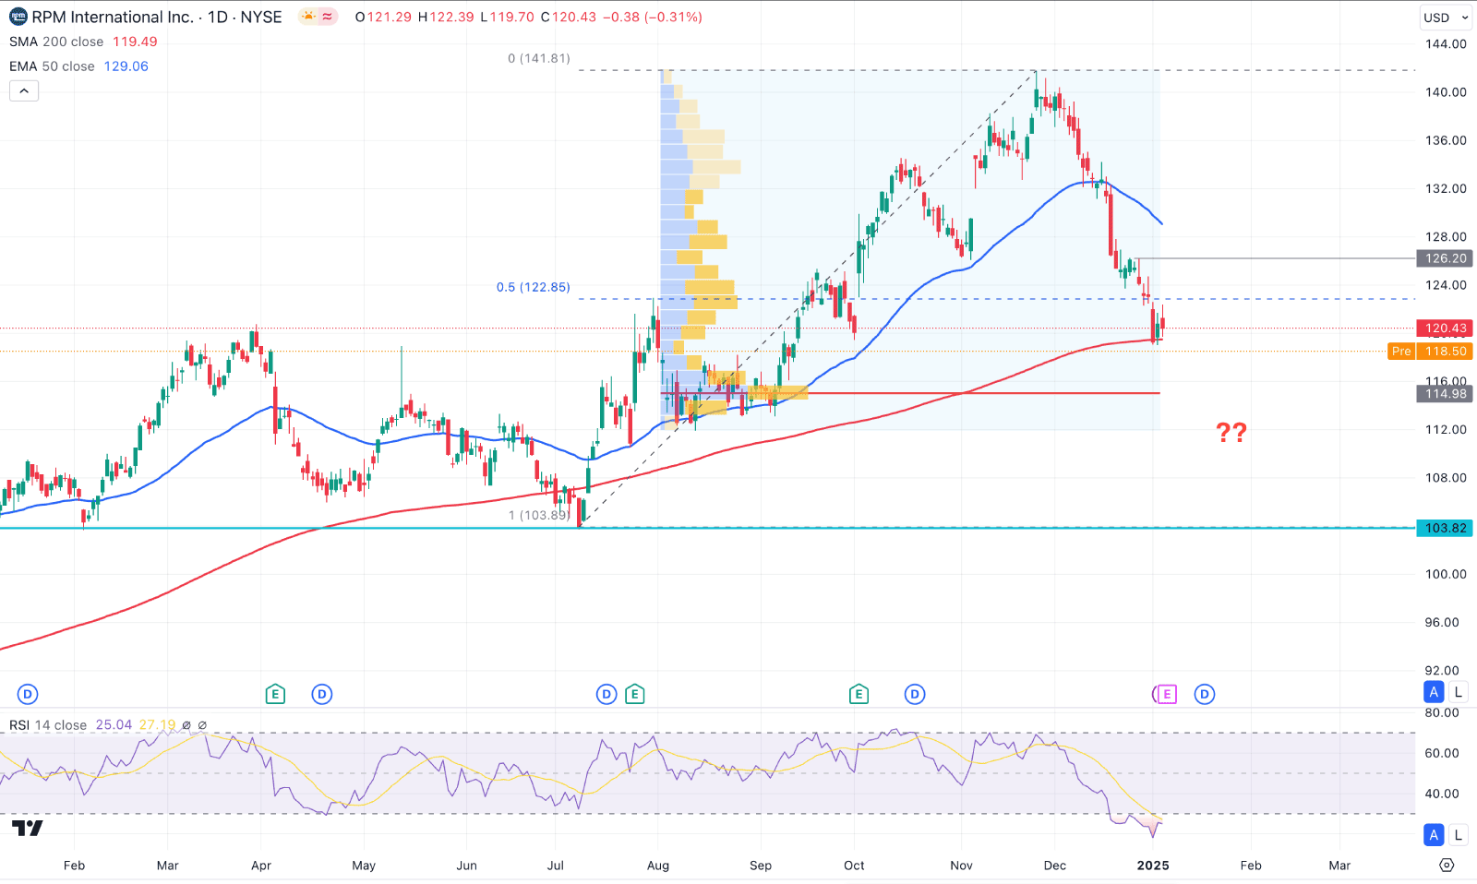
Task: Open the dividend D marker in mid-July
Action: [x=606, y=694]
